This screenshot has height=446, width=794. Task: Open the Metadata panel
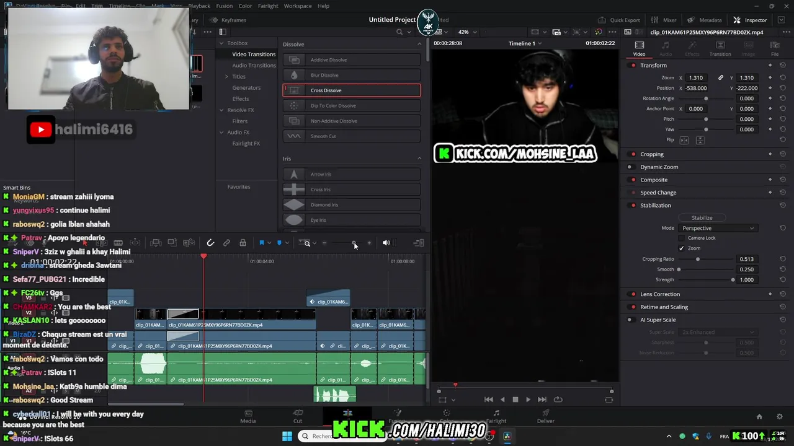click(x=704, y=20)
